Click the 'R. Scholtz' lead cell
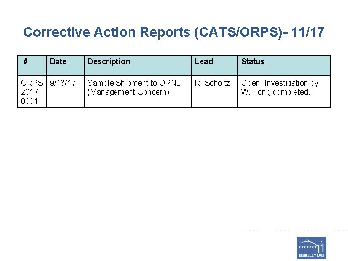 point(215,92)
